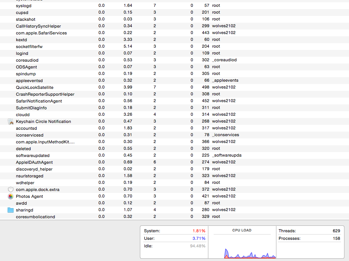Select the socketfilterfw process
349x261 pixels.
[x=175, y=46]
